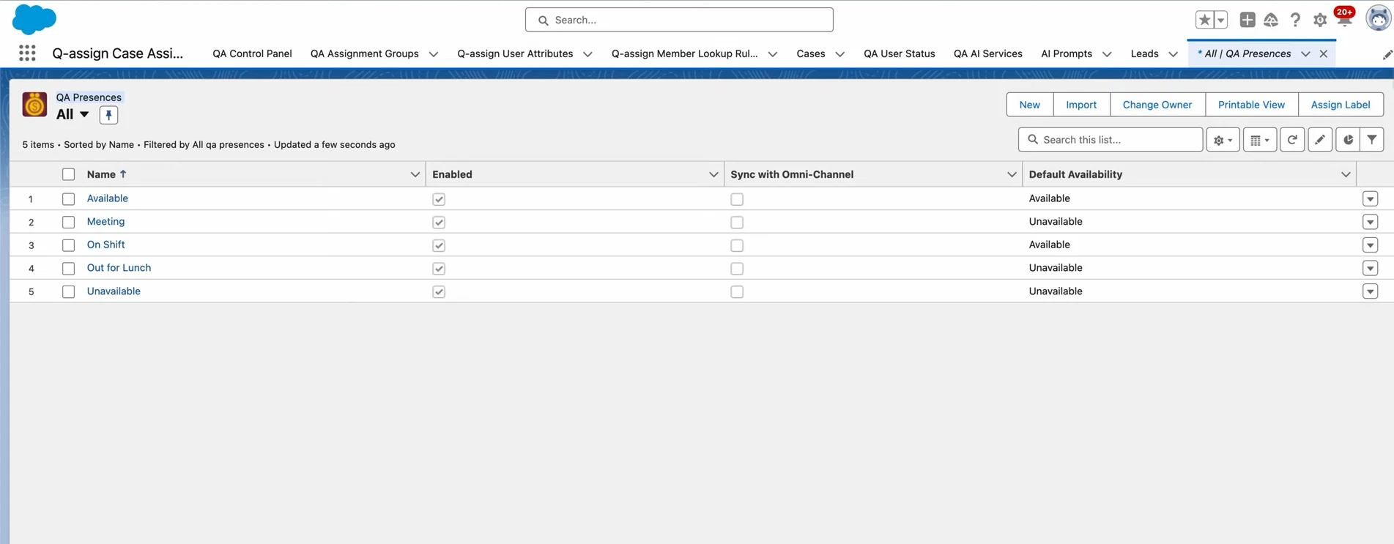The width and height of the screenshot is (1394, 544).
Task: Switch to QA User Status tab
Action: tap(899, 53)
